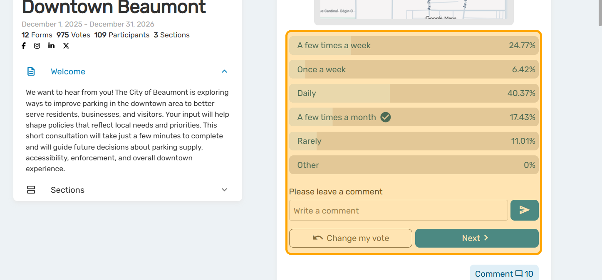Click the paper-plane send comment button
602x280 pixels.
click(x=524, y=210)
